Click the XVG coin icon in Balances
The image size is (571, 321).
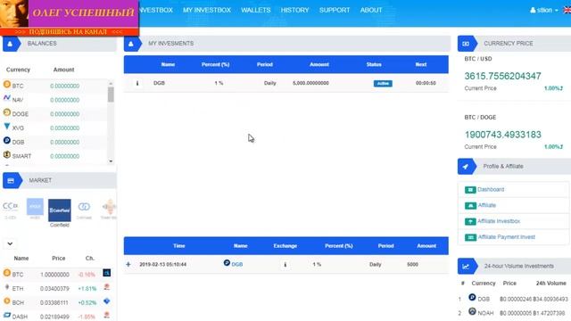click(7, 127)
